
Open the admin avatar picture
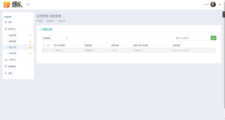click(x=213, y=5)
